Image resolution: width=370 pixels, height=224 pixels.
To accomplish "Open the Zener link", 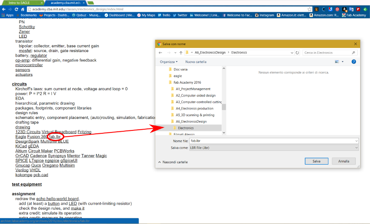I will pyautogui.click(x=24, y=32).
